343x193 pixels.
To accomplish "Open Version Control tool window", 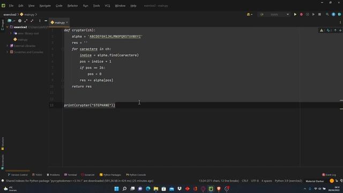I will click(18, 175).
